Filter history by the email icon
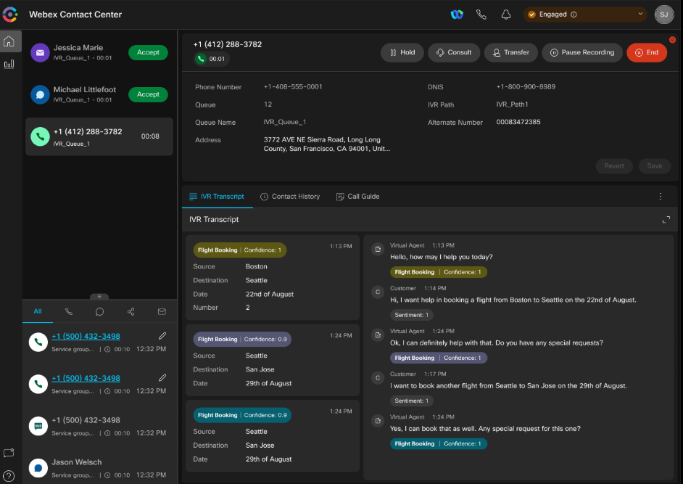The image size is (683, 484). (x=162, y=311)
